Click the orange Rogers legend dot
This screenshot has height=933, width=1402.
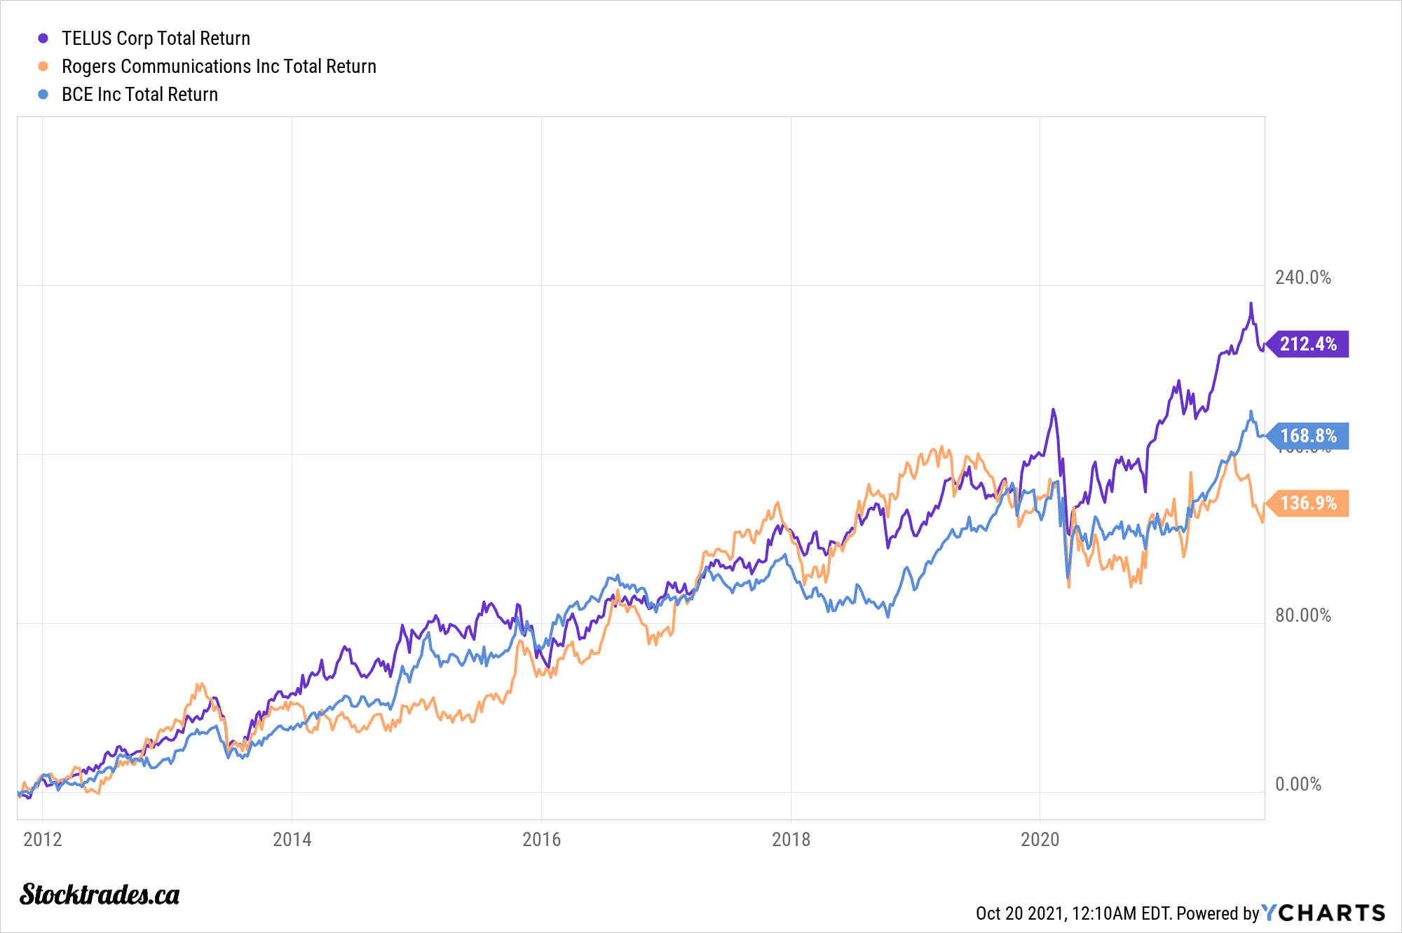[x=43, y=67]
